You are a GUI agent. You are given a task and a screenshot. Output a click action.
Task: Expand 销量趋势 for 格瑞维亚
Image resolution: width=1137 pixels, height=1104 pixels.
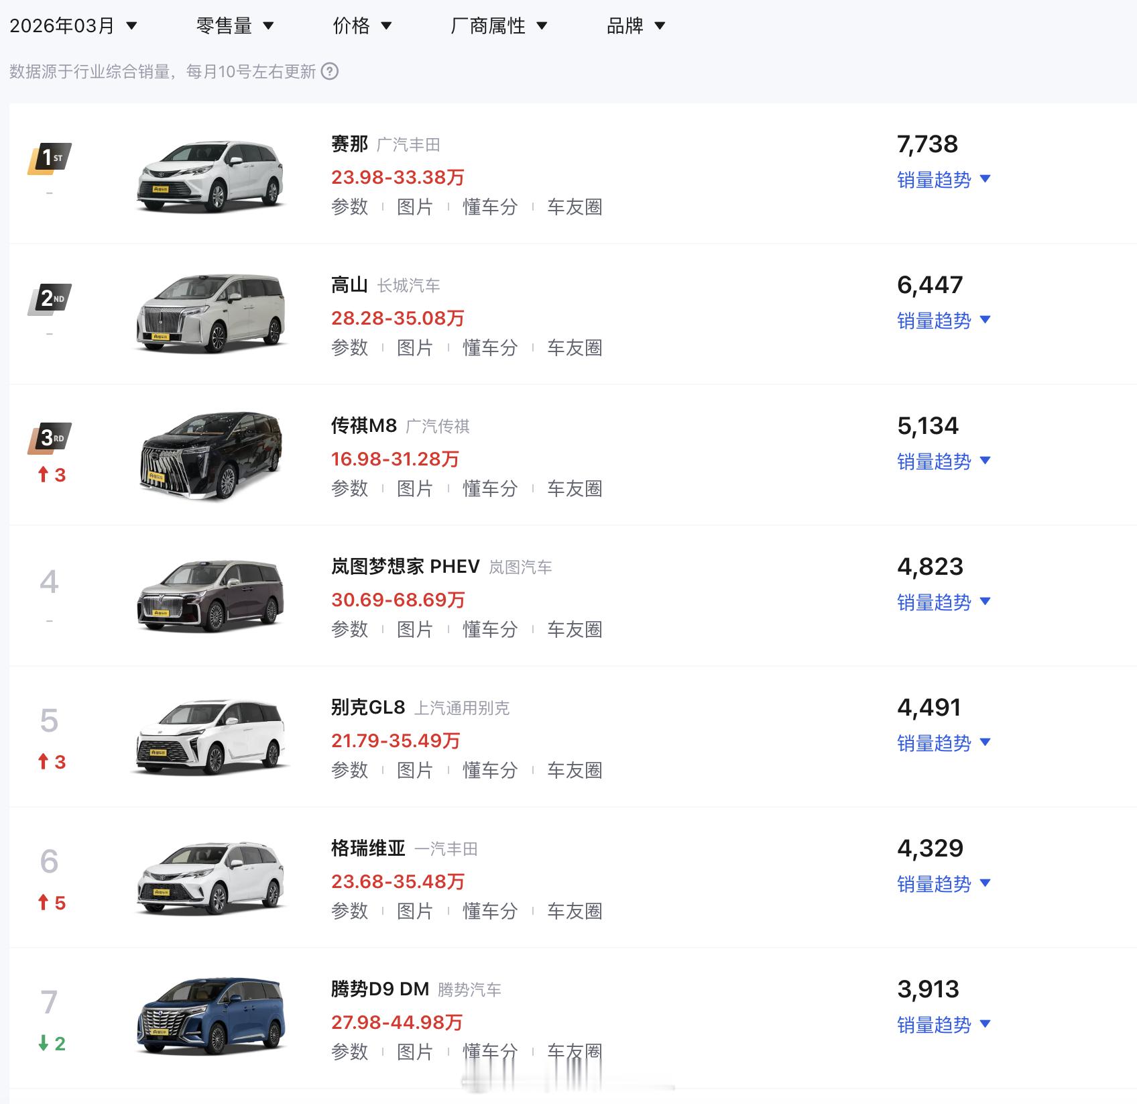click(x=944, y=883)
